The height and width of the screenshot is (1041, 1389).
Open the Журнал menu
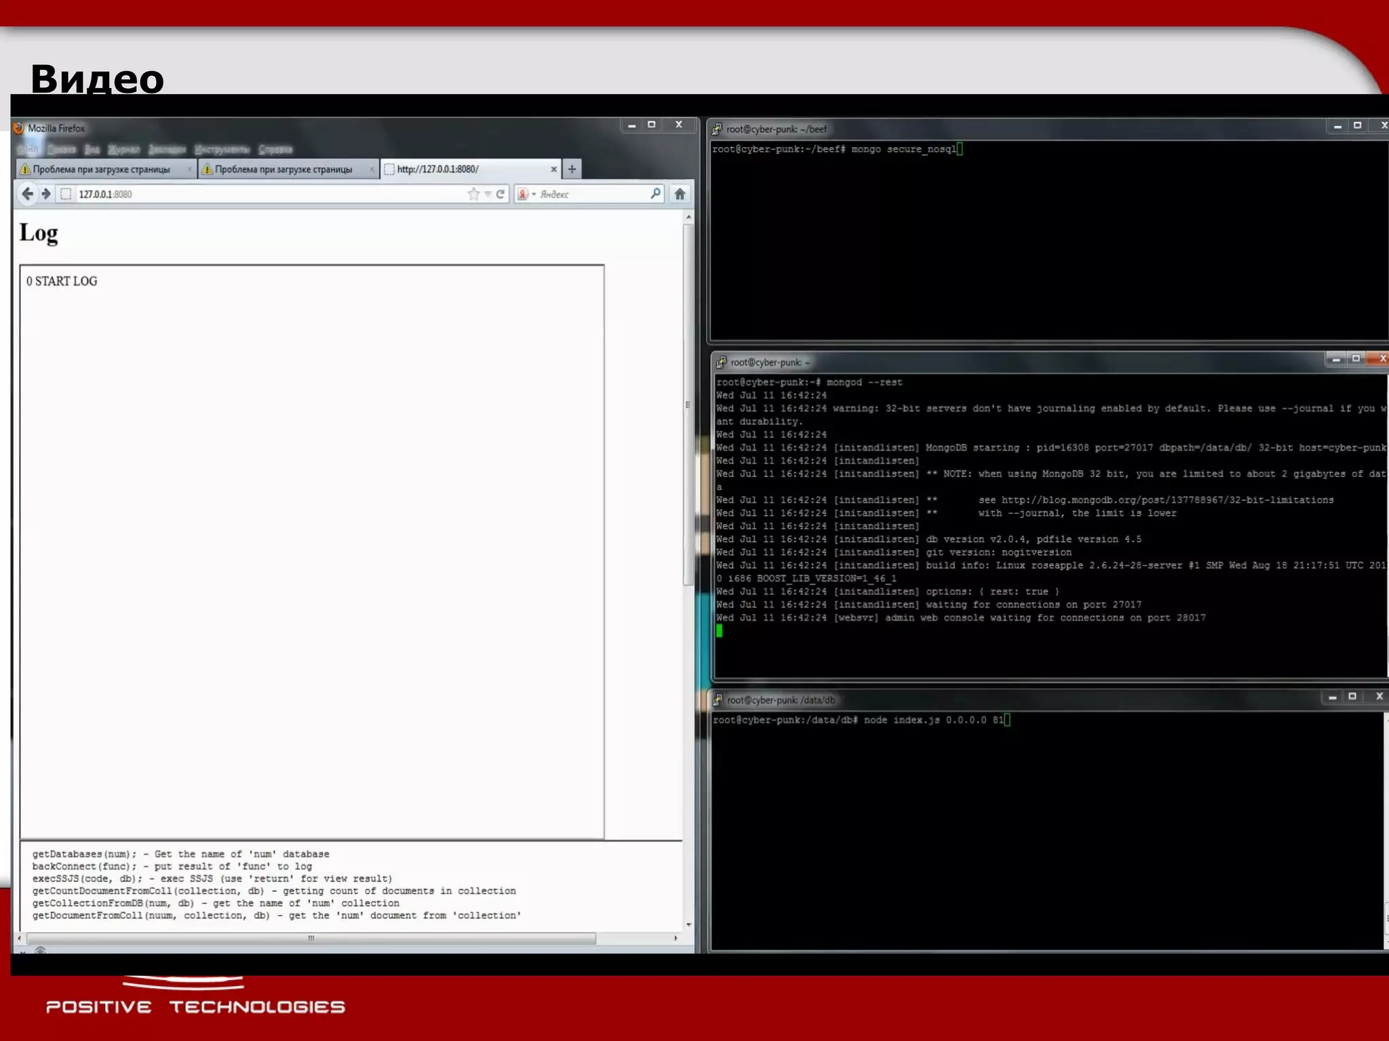pos(123,149)
